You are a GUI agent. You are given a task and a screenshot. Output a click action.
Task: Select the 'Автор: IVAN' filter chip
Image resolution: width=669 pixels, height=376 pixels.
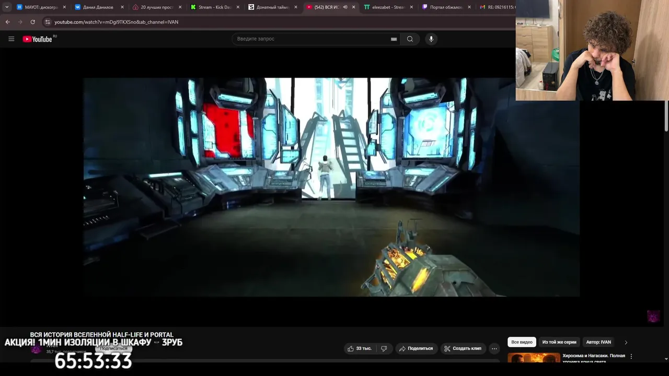(x=598, y=342)
